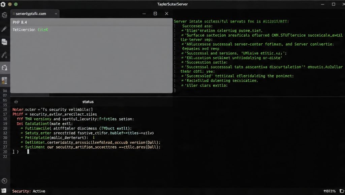Click the 'Petinplatie(' code line
The height and width of the screenshot is (195, 345).
(58, 138)
